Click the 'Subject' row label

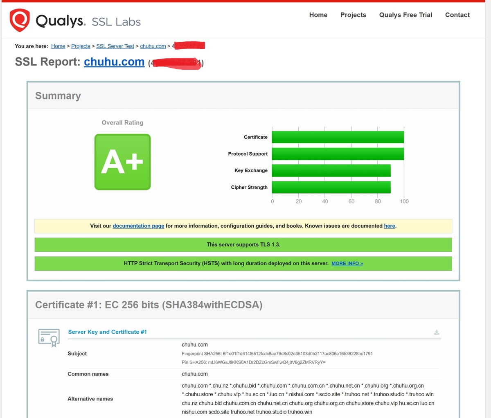(x=77, y=354)
